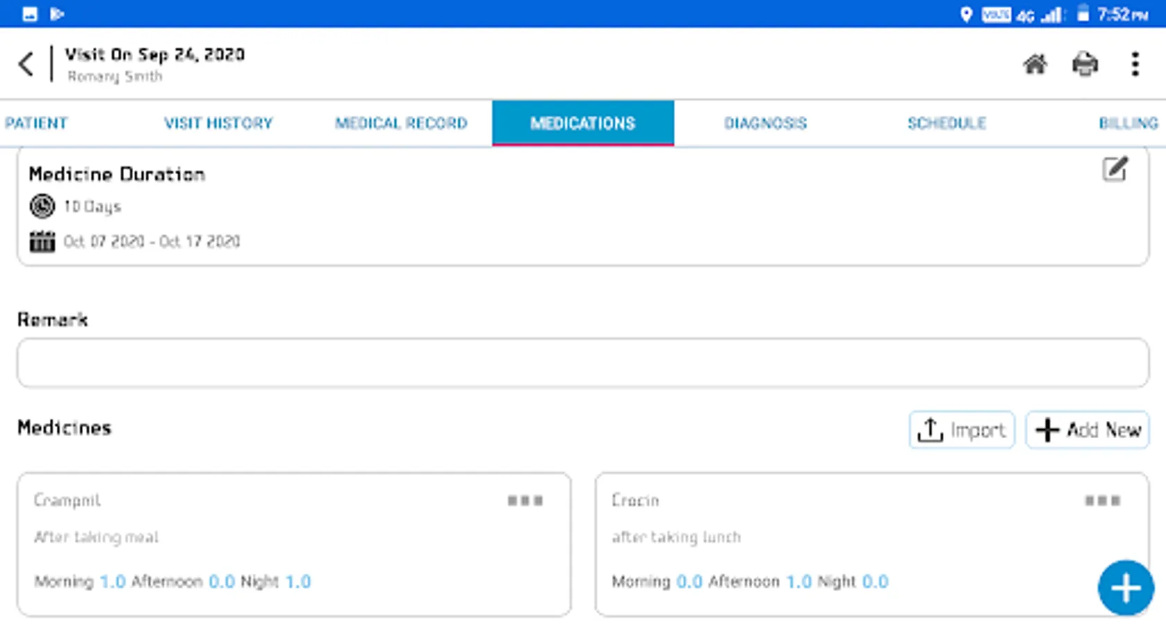Open the three-dot overflow menu
This screenshot has height=624, width=1166.
[x=1135, y=64]
